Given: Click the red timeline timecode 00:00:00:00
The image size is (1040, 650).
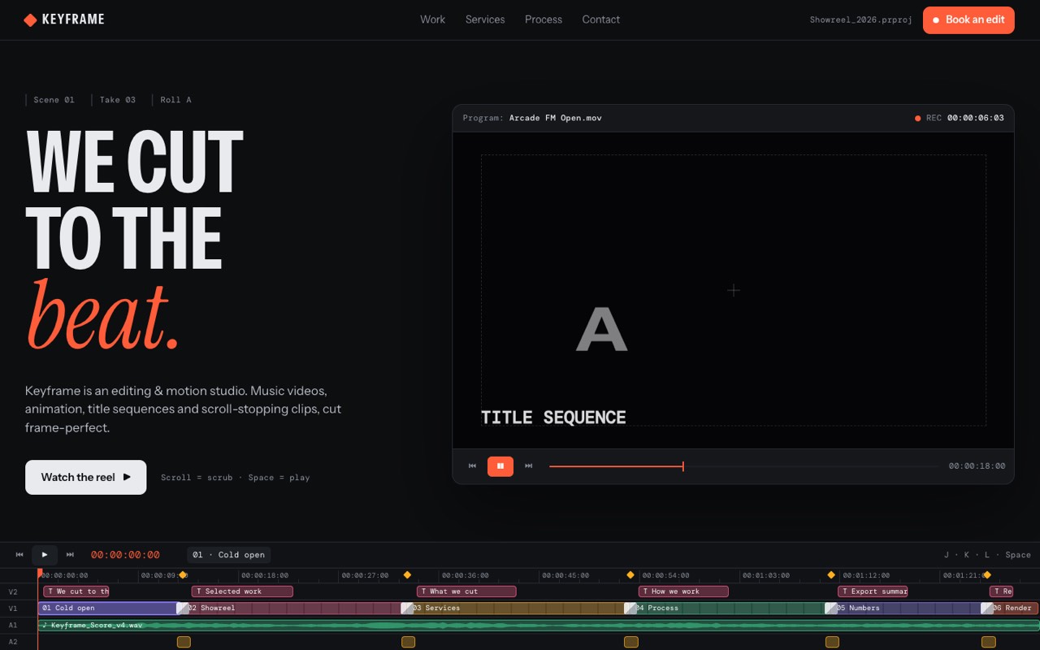Looking at the screenshot, I should (x=125, y=555).
